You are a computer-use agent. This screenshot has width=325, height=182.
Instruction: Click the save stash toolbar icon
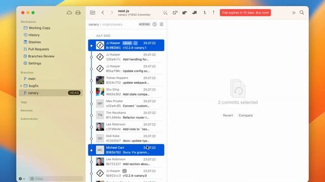(x=184, y=13)
